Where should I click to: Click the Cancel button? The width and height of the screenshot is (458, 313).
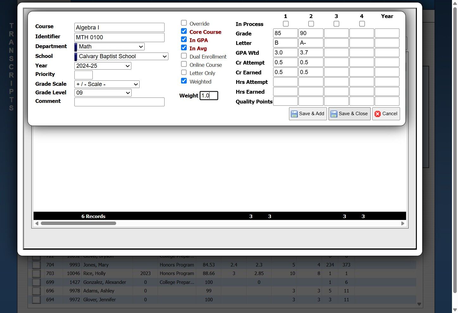(x=386, y=114)
